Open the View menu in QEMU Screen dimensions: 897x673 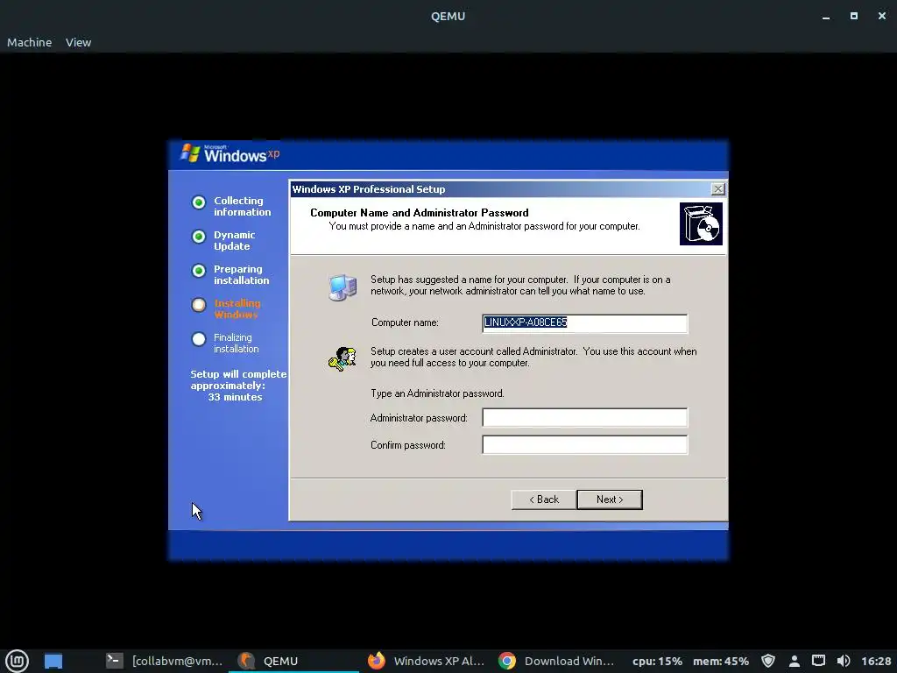pos(78,42)
